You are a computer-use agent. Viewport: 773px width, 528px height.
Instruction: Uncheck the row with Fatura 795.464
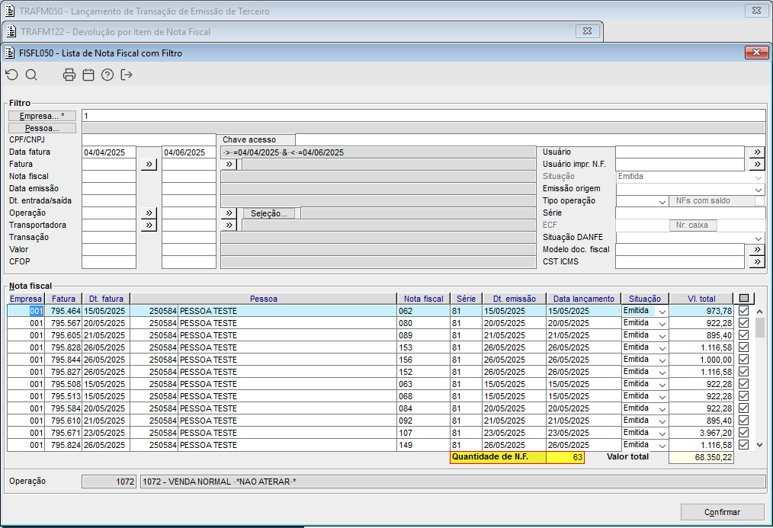(x=743, y=311)
